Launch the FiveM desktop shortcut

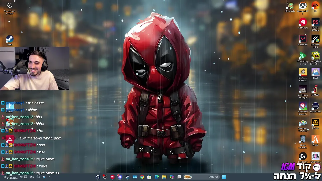[x=315, y=141]
